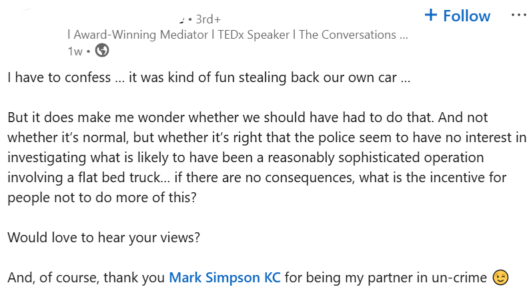Click the 3rd+ connection degree label
Screen dimensions: 531x289
208,19
